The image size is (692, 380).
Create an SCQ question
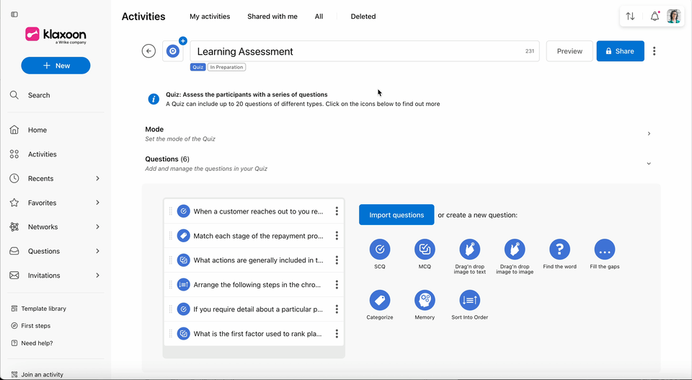(380, 249)
